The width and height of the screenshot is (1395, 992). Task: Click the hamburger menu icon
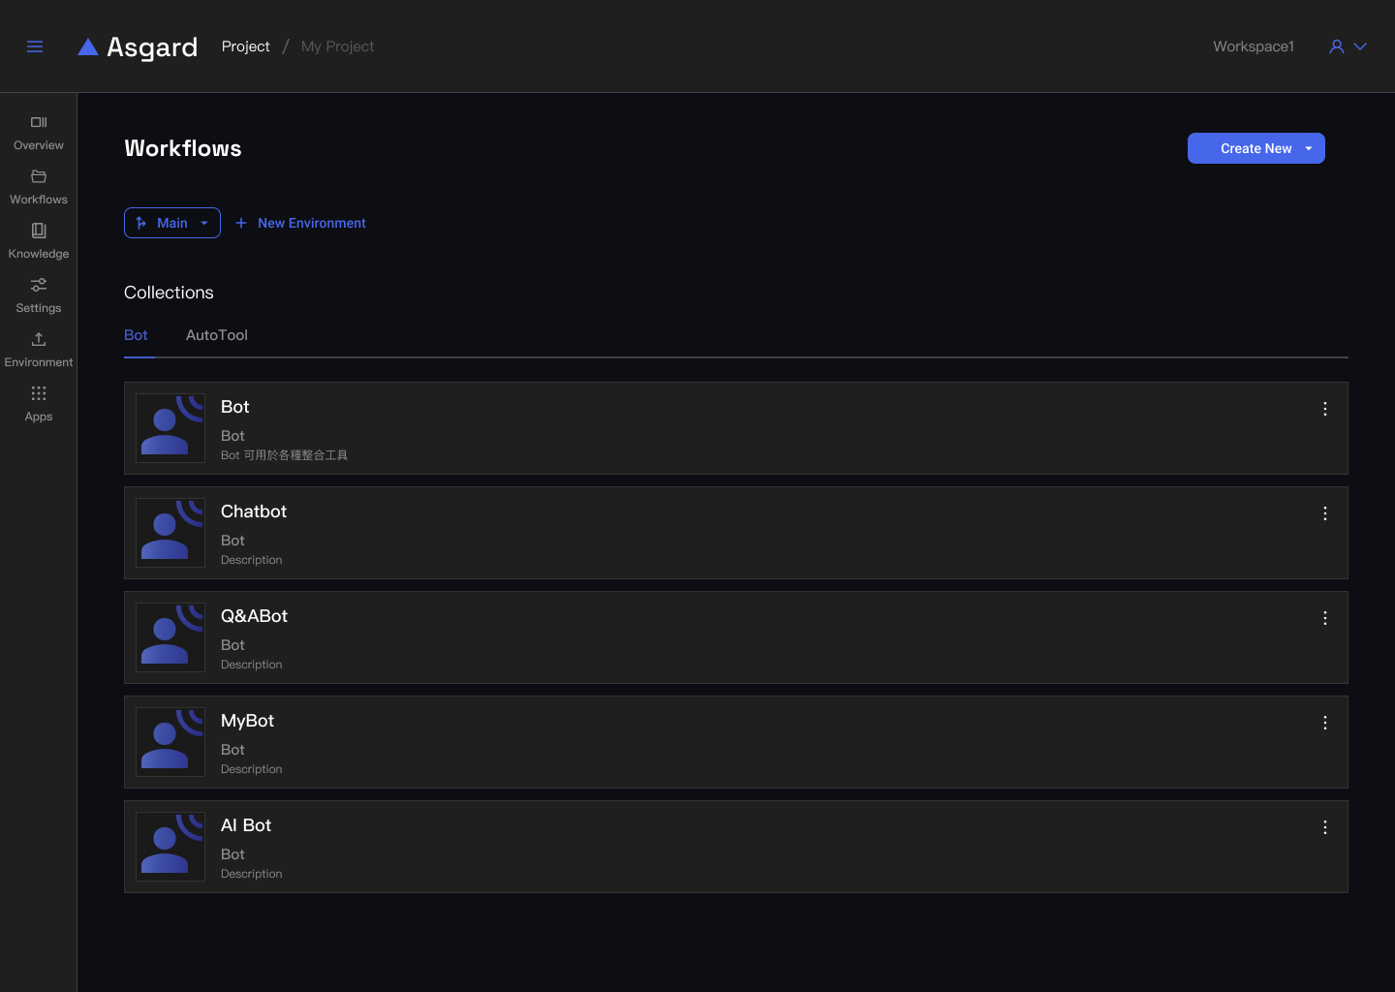click(x=35, y=46)
